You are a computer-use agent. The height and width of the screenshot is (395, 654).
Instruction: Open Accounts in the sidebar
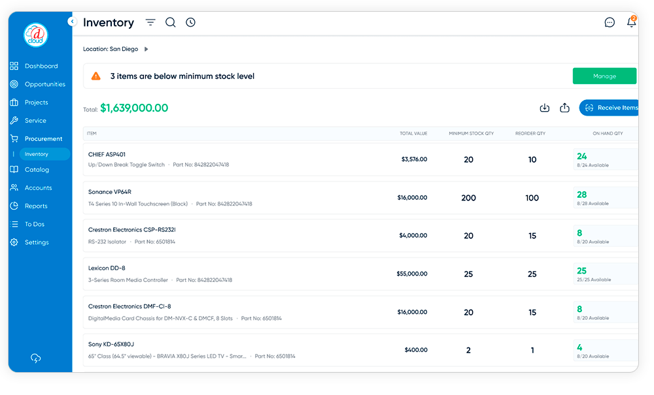pyautogui.click(x=39, y=188)
